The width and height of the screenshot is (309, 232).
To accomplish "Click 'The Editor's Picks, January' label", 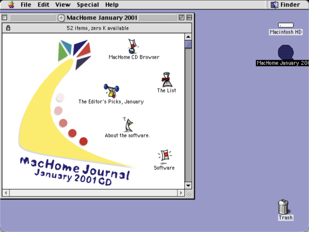I will [111, 101].
